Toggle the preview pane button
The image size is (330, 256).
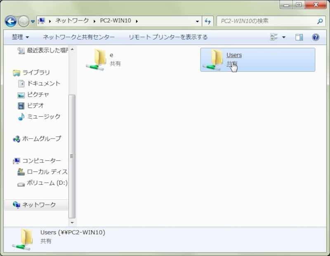(299, 37)
